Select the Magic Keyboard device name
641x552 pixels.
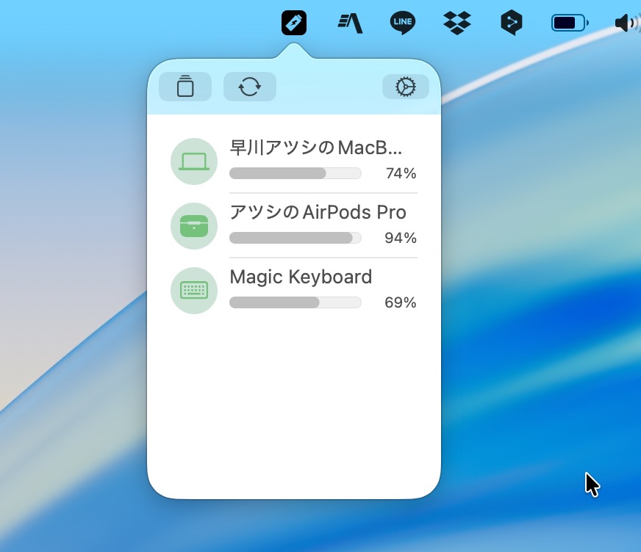pos(301,277)
